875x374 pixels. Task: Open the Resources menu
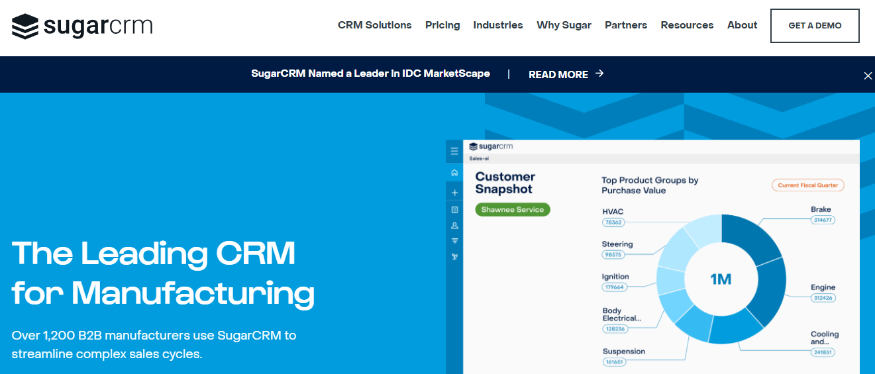(687, 25)
